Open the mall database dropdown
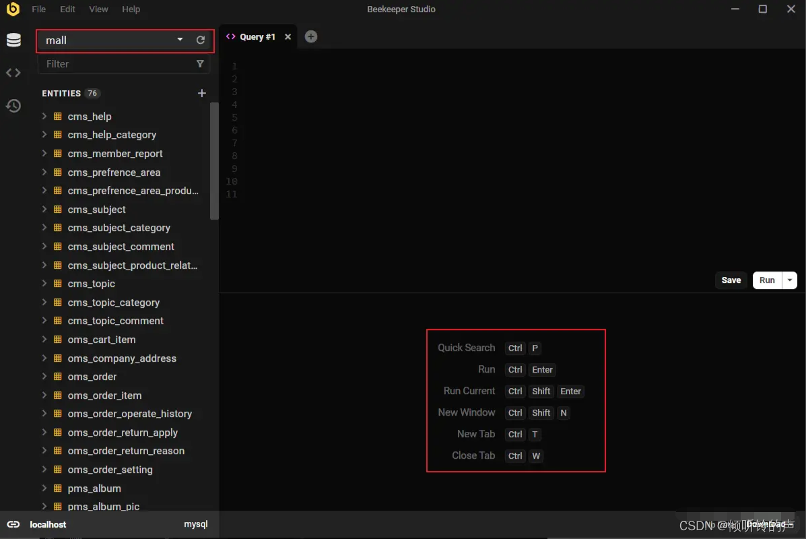 click(x=180, y=40)
